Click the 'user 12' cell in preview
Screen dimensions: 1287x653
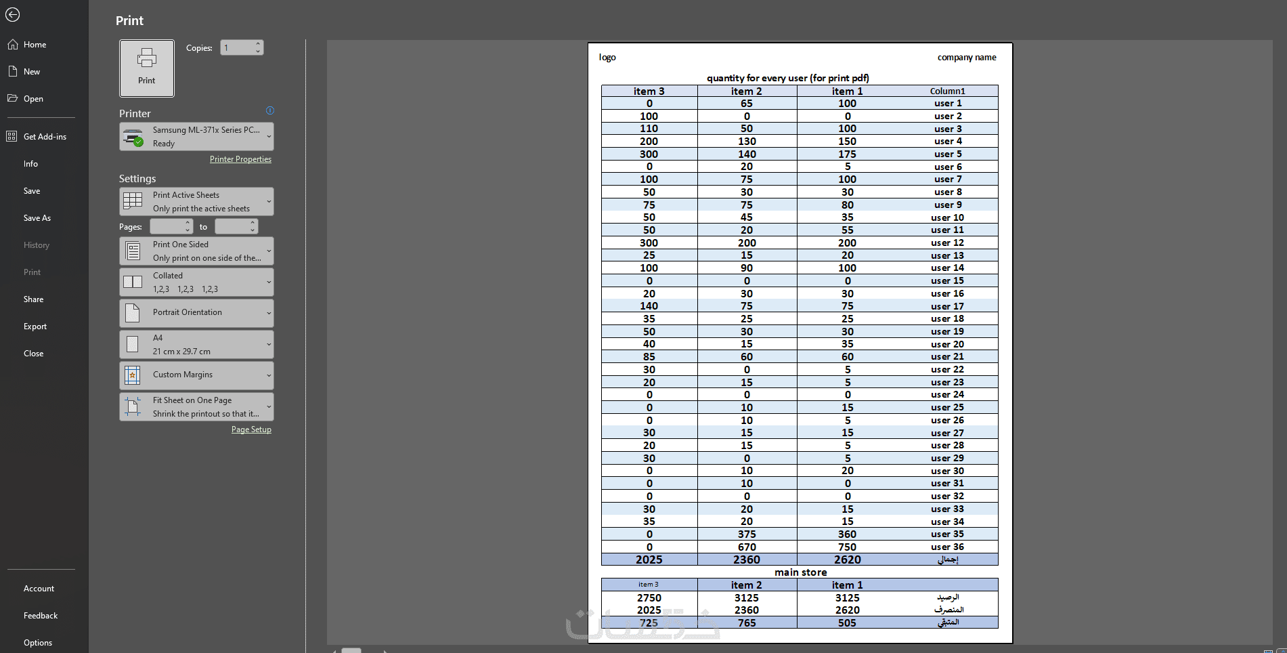[x=948, y=243]
